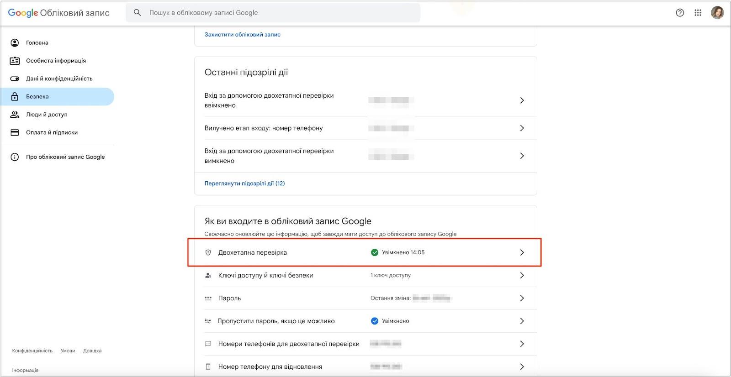Viewport: 731px width, 377px height.
Task: Click the Google logo in the header
Action: (23, 13)
